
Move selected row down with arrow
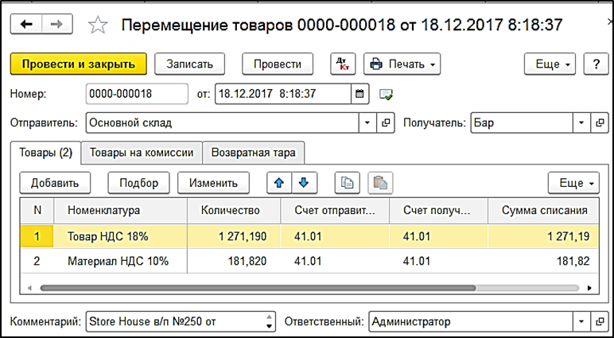pyautogui.click(x=305, y=183)
